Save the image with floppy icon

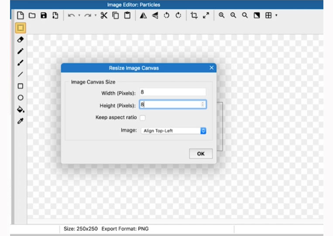tap(44, 15)
